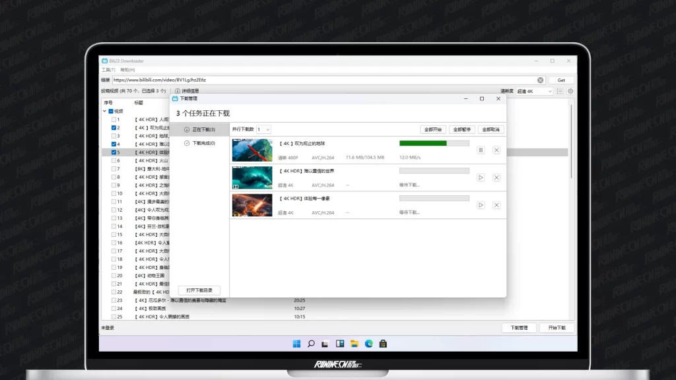Open Windows Start menu on taskbar
The height and width of the screenshot is (380, 676).
point(296,344)
